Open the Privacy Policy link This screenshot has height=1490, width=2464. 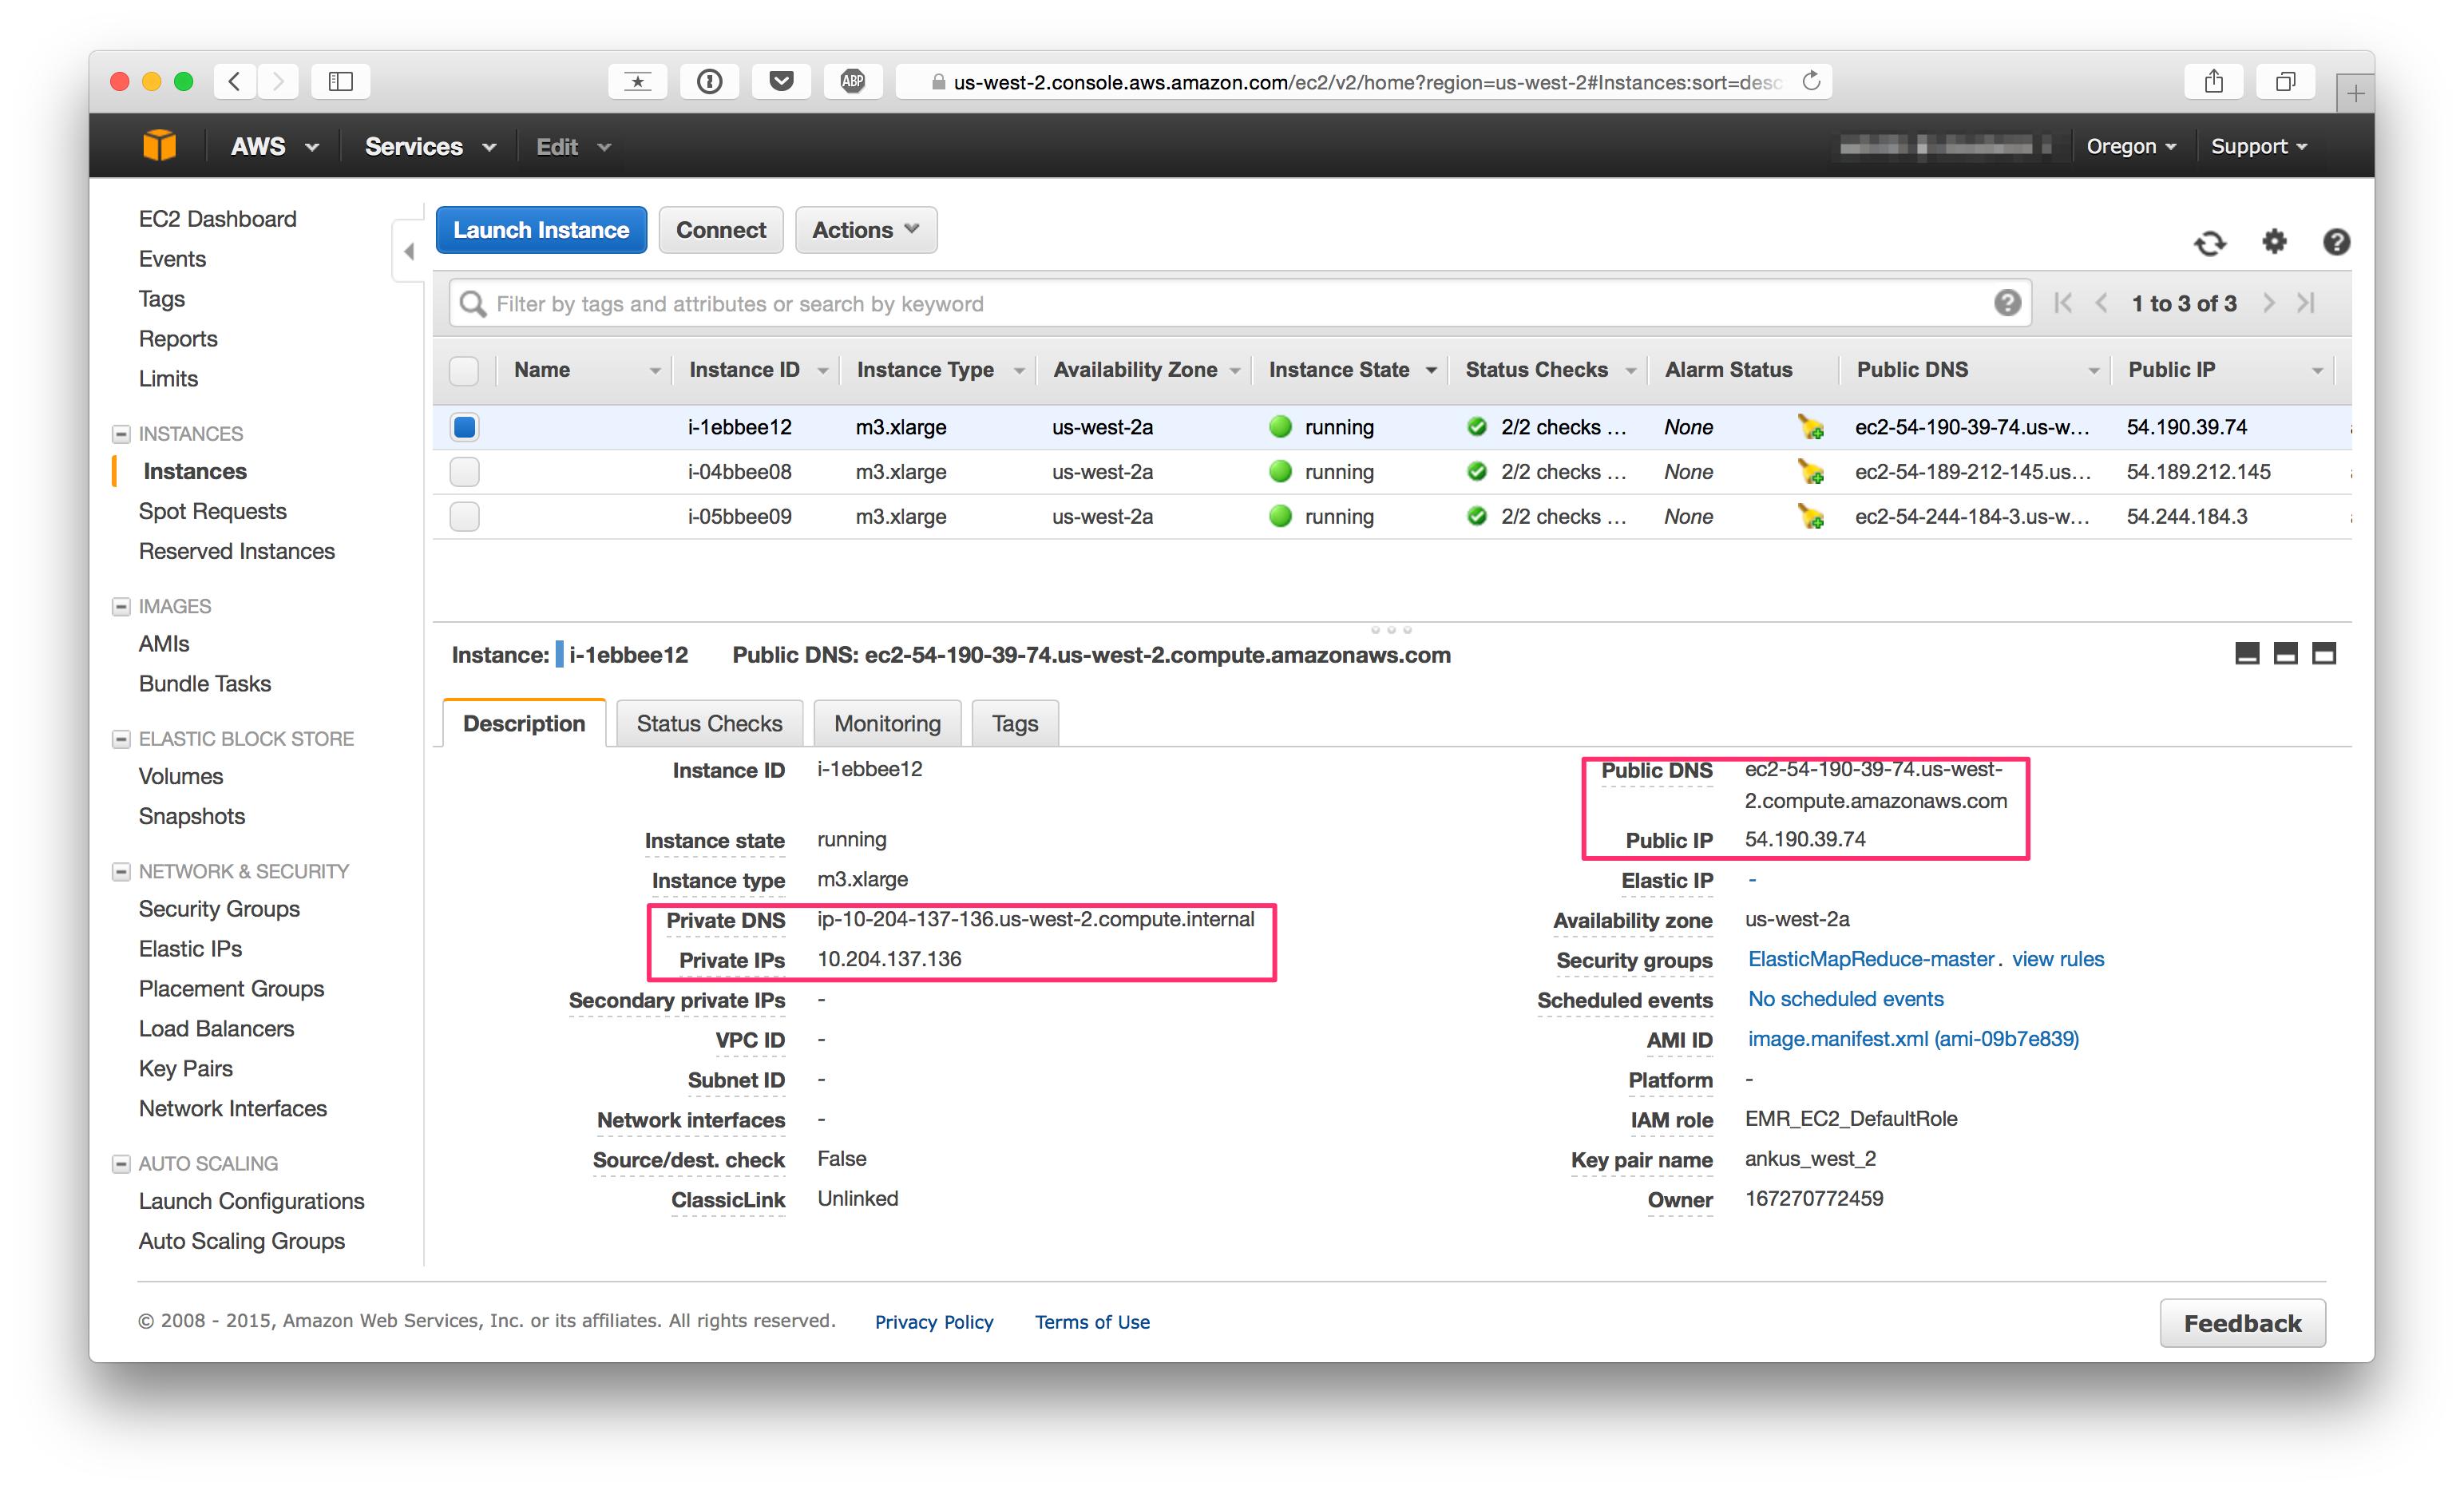pyautogui.click(x=933, y=1322)
